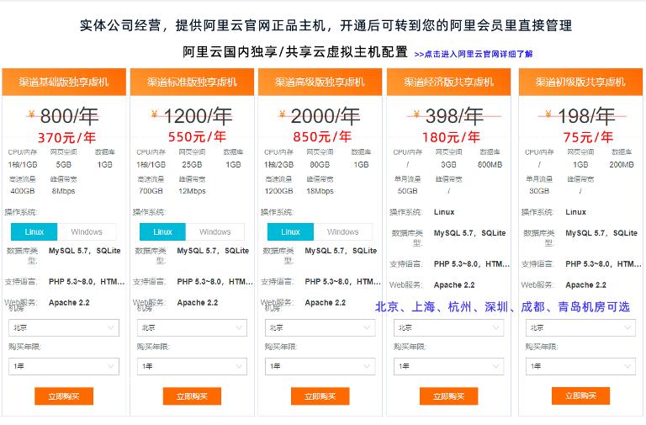646x425 pixels.
Task: Click the crossed-out ¥800/年 price
Action: tap(63, 116)
